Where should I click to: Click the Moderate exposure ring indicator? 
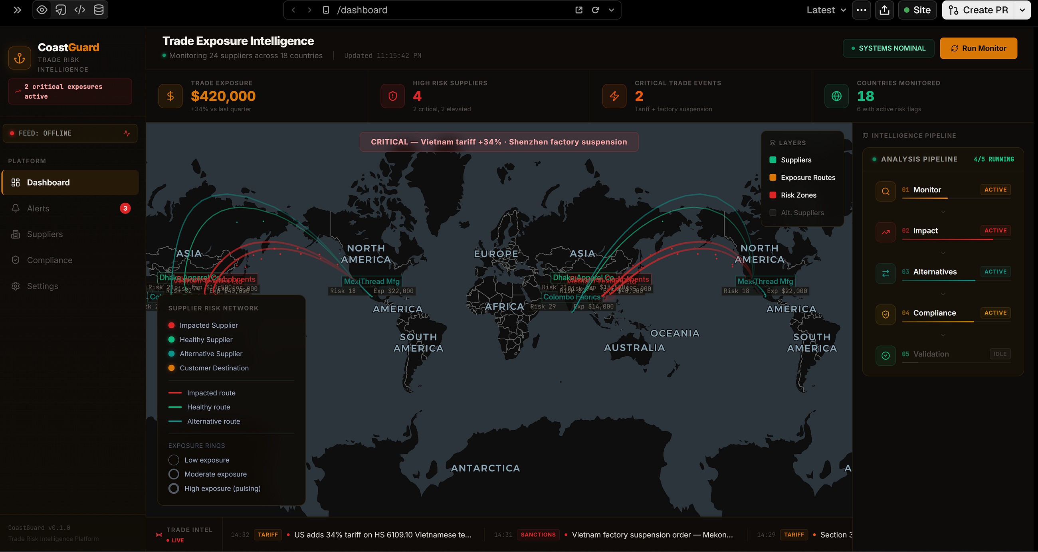pyautogui.click(x=174, y=474)
